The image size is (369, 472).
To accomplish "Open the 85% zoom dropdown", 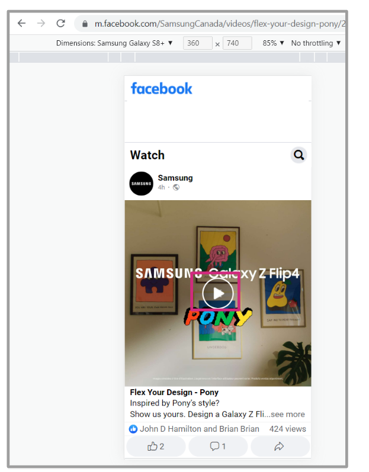I will 273,43.
